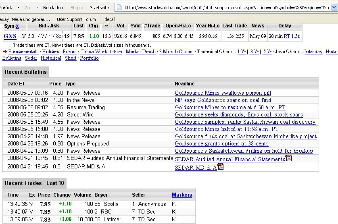Open PDF icon for SEDAR Audited Annual Financial Statements

288,158
